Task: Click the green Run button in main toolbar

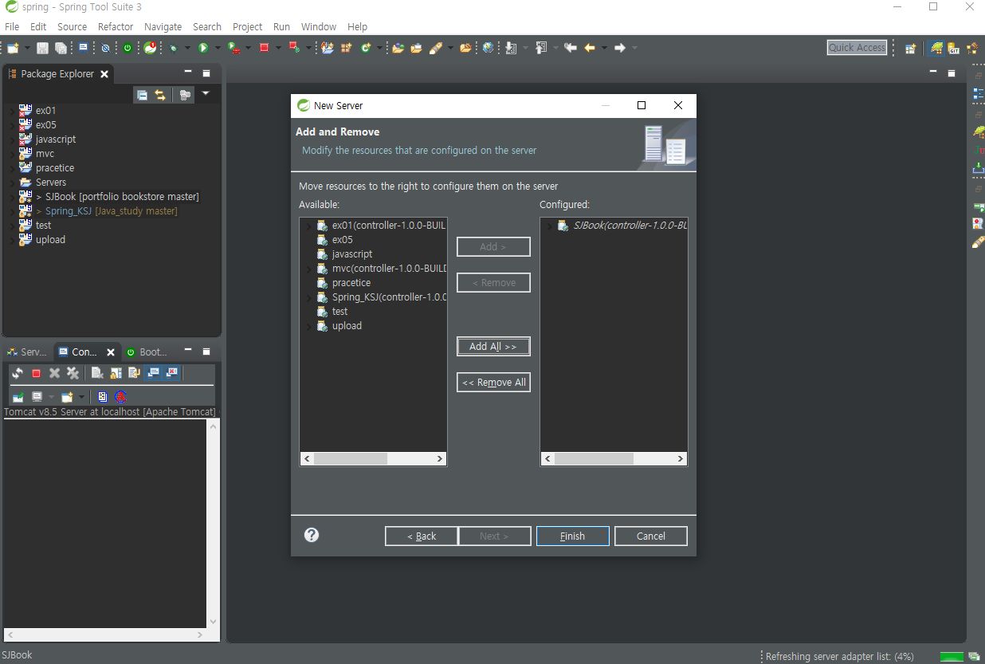Action: tap(203, 48)
